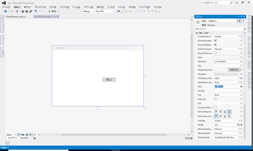Click the TabIndex value field

(227, 61)
